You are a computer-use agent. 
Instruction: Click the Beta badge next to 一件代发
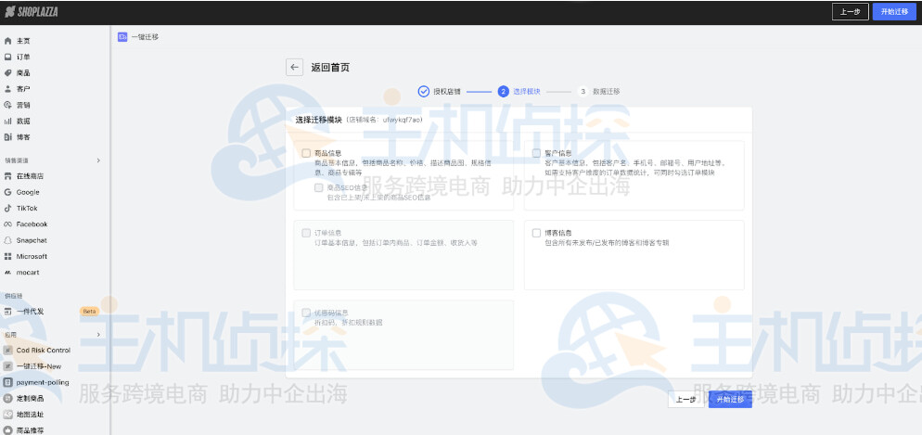tap(89, 312)
